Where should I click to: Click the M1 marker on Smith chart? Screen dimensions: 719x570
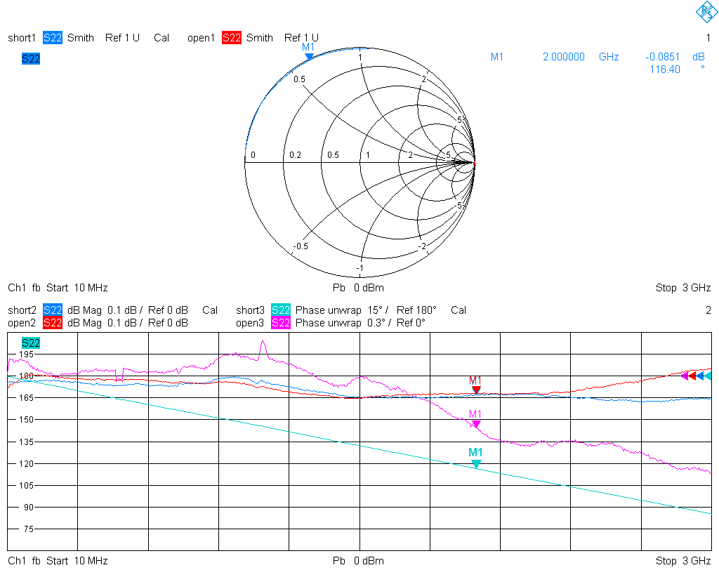pyautogui.click(x=309, y=56)
